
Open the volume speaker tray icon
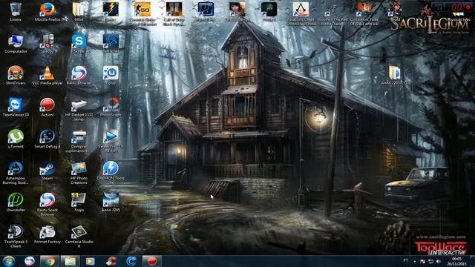pos(439,261)
